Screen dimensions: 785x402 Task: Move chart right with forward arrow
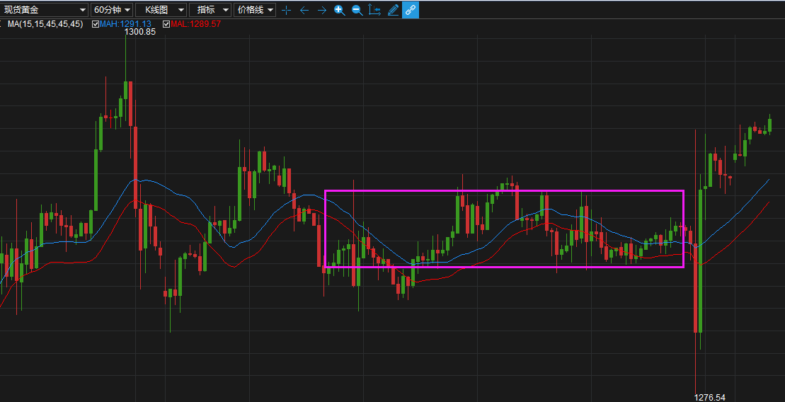point(322,10)
